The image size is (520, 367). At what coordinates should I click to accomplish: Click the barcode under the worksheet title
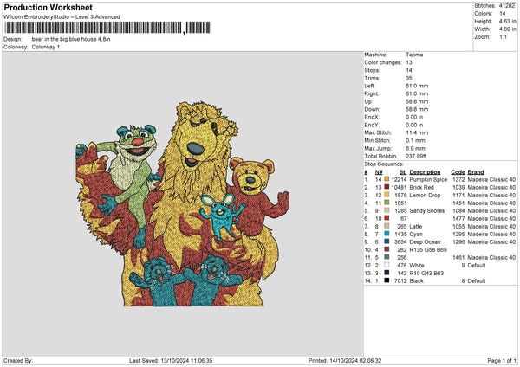pyautogui.click(x=107, y=28)
